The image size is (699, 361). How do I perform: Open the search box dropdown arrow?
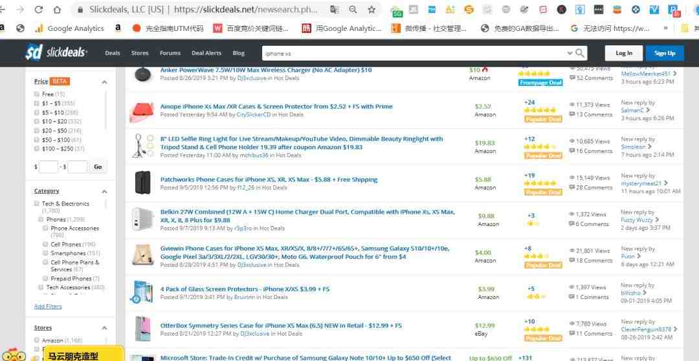pyautogui.click(x=570, y=54)
